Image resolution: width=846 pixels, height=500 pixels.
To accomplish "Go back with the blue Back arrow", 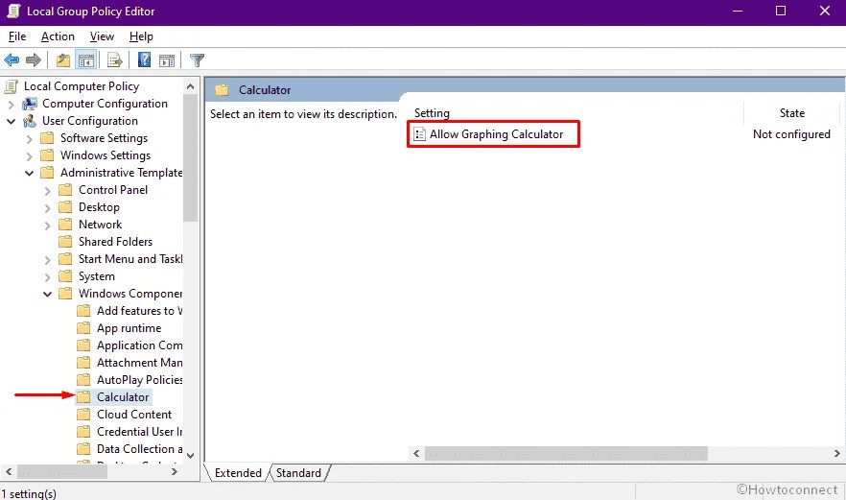I will [12, 60].
